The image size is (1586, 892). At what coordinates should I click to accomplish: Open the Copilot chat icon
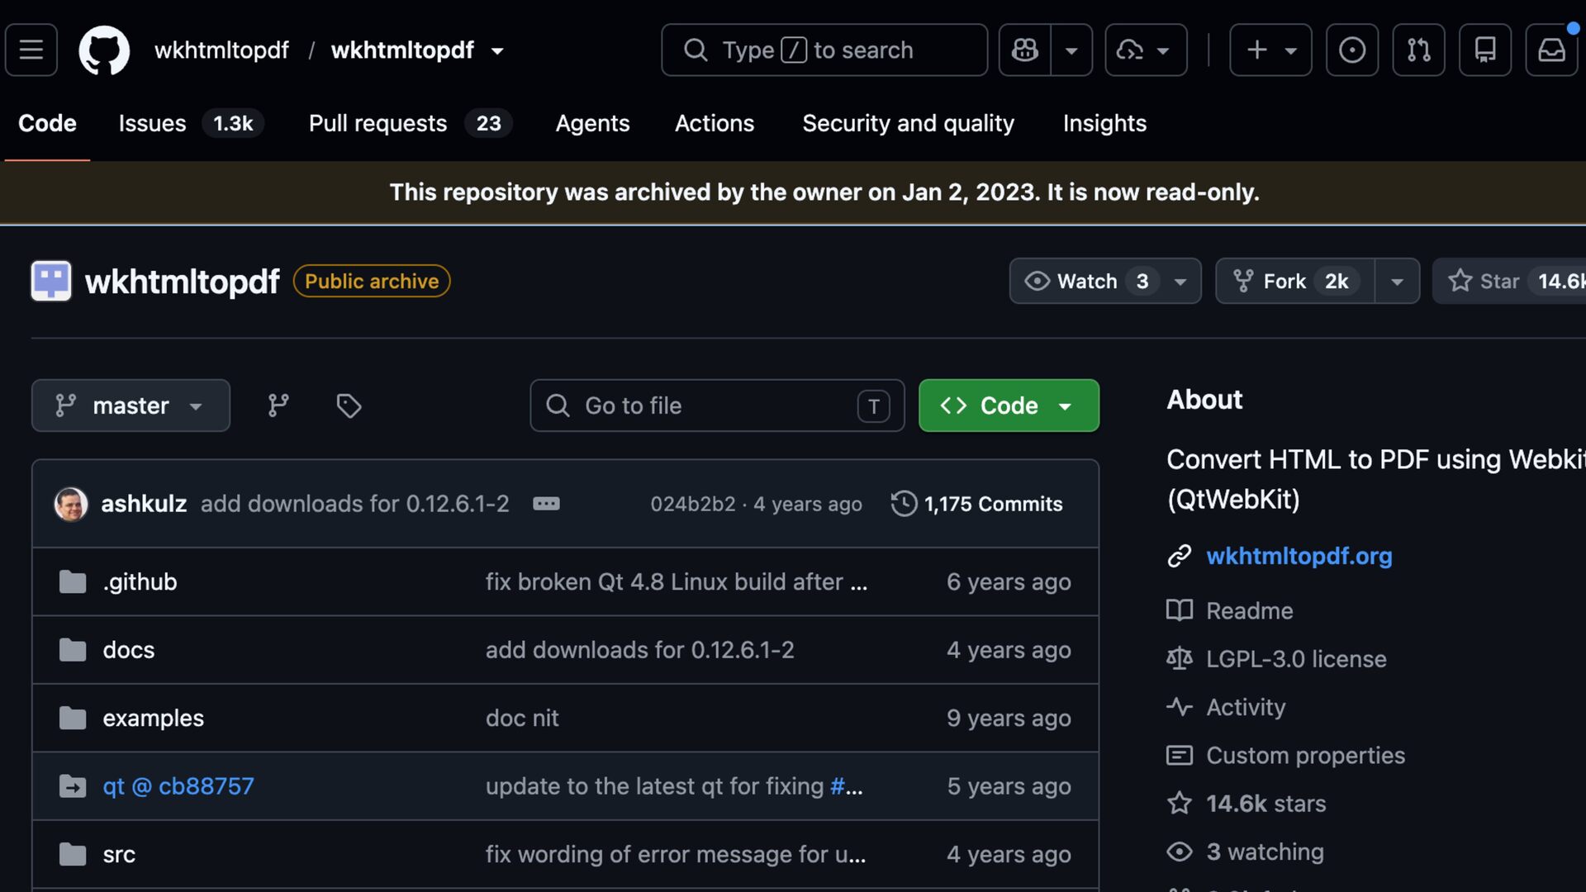click(x=1025, y=50)
